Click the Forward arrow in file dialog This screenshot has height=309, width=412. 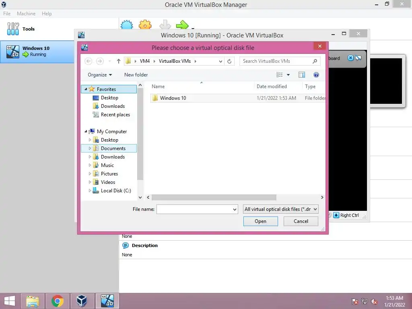click(x=100, y=61)
